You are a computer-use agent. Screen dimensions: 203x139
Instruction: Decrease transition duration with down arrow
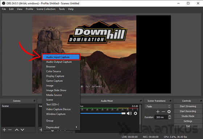click(x=170, y=118)
